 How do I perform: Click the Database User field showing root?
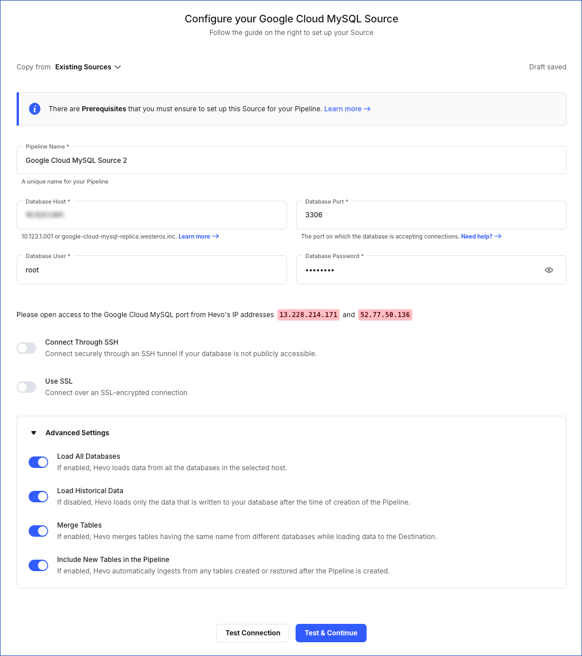(151, 270)
